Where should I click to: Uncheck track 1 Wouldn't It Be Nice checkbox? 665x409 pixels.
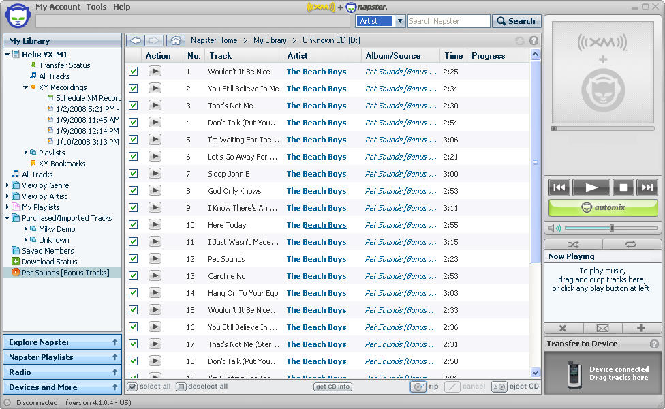click(133, 72)
